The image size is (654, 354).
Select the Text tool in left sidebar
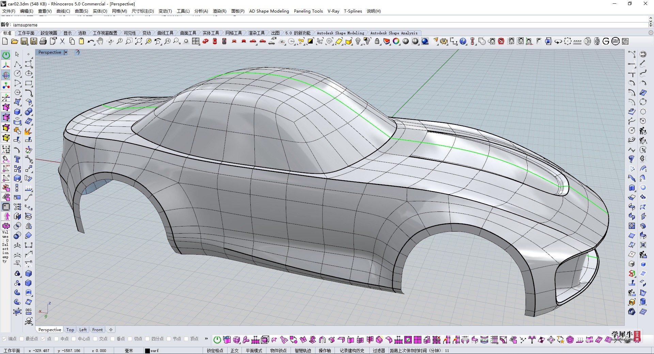pos(17,159)
